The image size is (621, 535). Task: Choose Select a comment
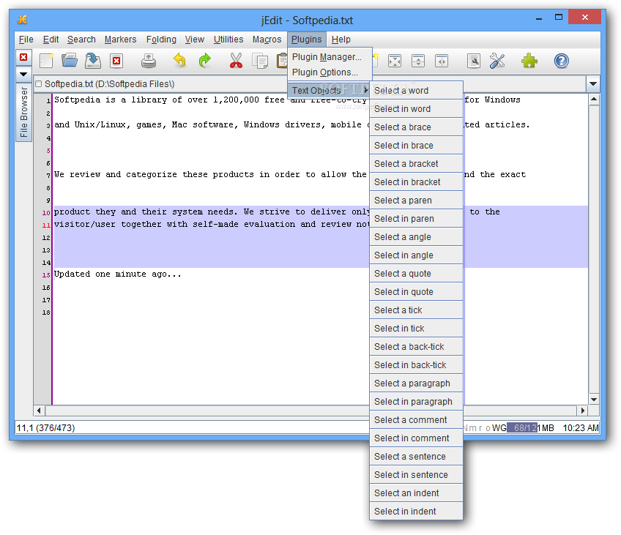[416, 420]
